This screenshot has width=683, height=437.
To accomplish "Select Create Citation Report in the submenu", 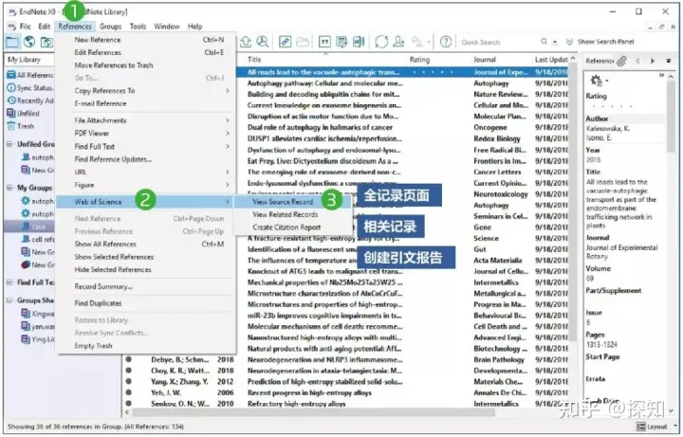I will point(286,228).
